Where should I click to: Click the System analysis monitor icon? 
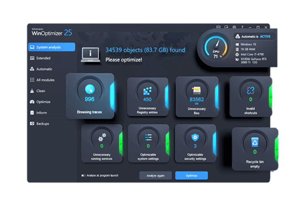[32, 47]
